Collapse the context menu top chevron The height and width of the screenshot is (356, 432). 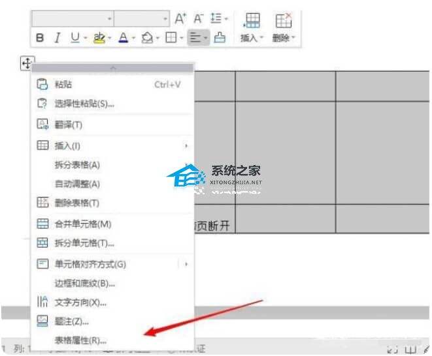coord(113,68)
